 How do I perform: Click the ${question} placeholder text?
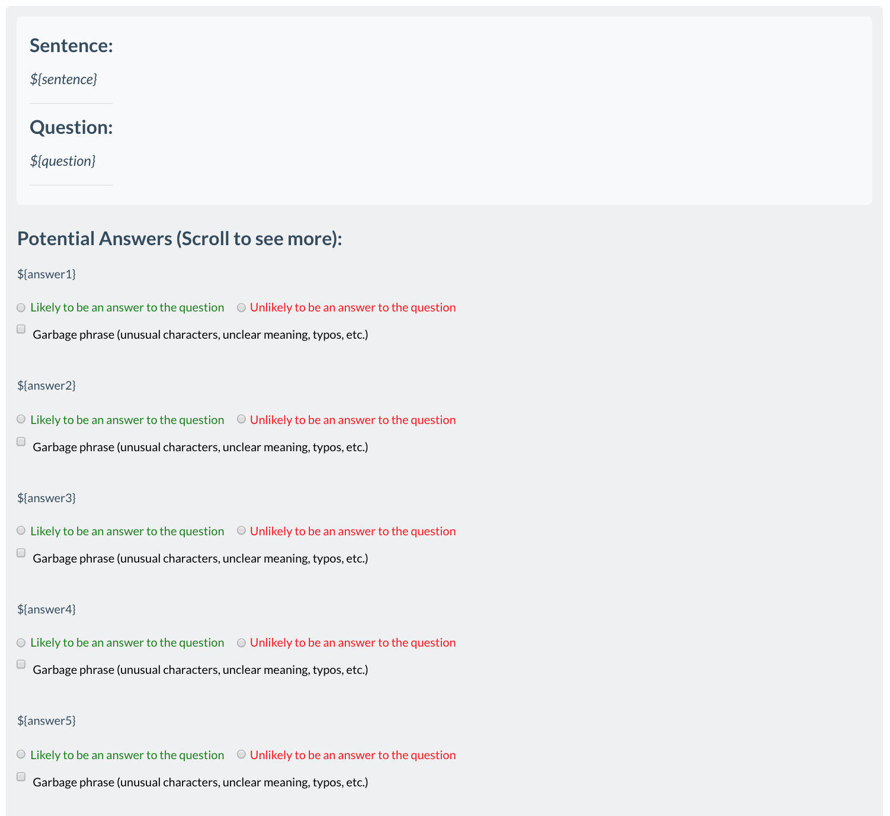click(x=63, y=161)
